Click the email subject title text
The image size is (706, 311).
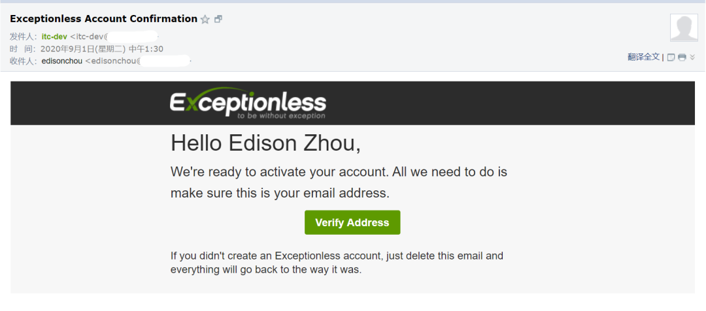(x=103, y=19)
